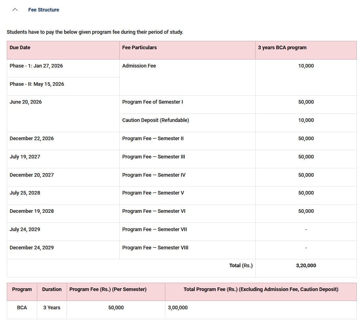The image size is (360, 322).
Task: Select the 3 Years duration cell
Action: click(52, 307)
